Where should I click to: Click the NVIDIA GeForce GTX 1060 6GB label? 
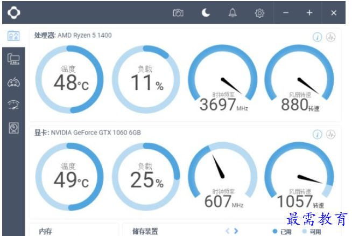[96, 133]
